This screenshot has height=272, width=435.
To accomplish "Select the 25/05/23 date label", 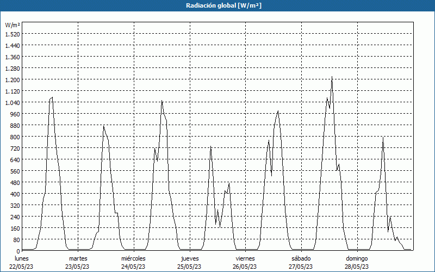I will [189, 267].
